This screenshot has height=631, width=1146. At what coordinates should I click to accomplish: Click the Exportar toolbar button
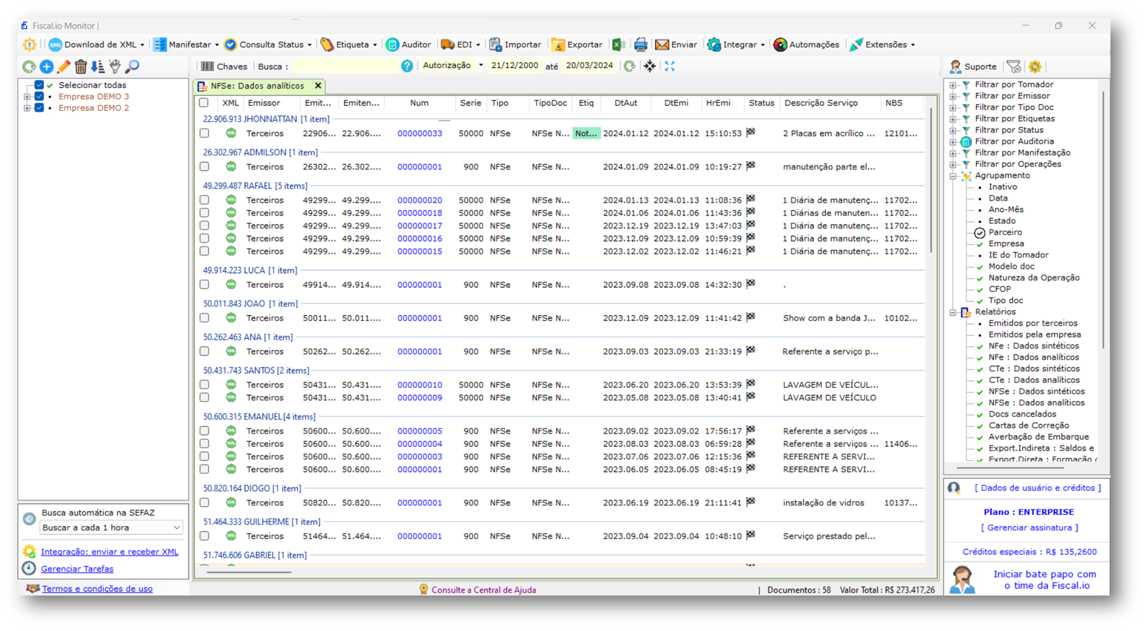577,45
